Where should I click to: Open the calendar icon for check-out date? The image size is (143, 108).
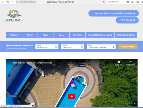[82, 47]
